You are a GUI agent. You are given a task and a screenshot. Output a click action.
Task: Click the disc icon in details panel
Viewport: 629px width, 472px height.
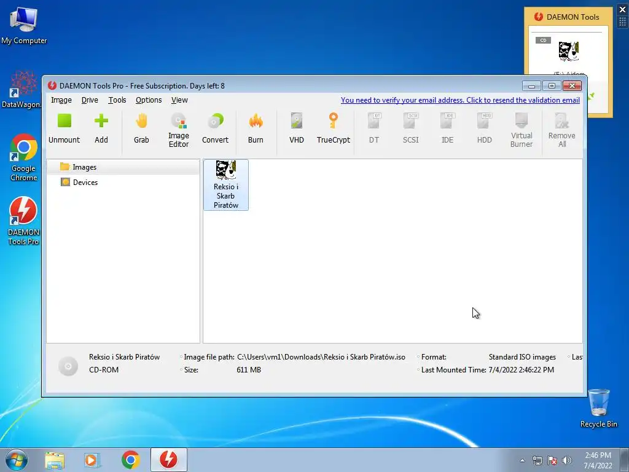[68, 366]
